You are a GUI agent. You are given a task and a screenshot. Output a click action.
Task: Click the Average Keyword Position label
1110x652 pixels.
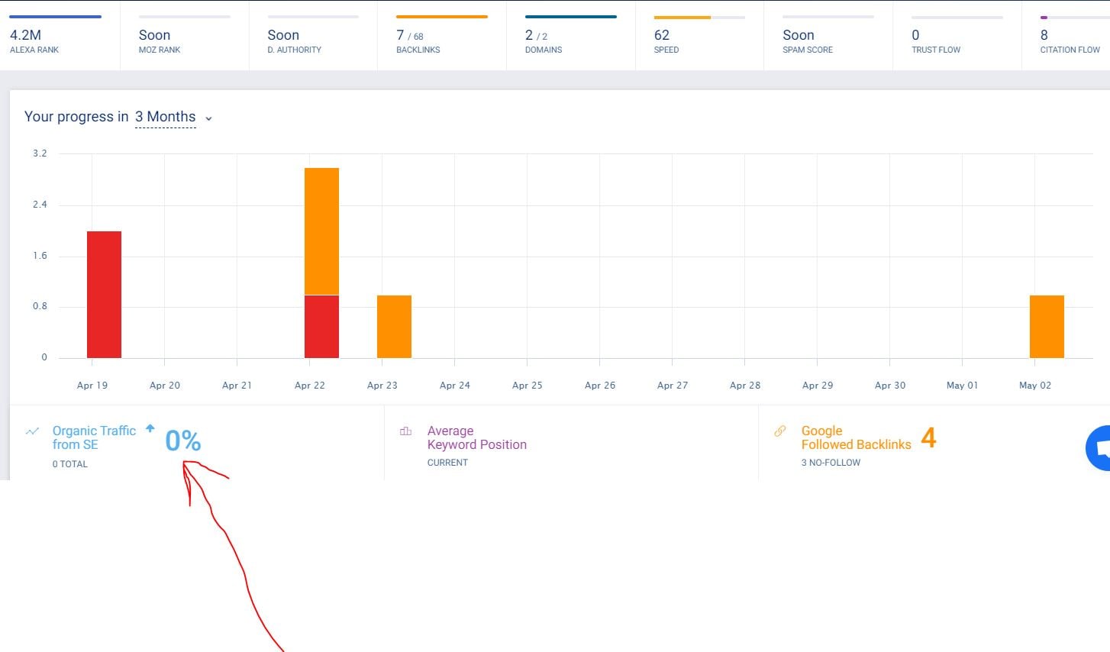pyautogui.click(x=476, y=437)
